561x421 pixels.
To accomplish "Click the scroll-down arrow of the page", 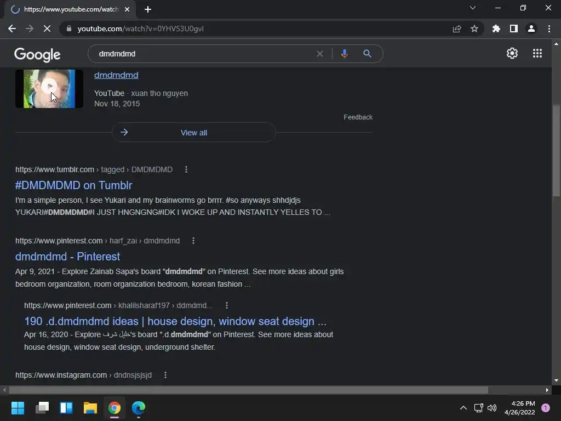I will click(x=556, y=380).
